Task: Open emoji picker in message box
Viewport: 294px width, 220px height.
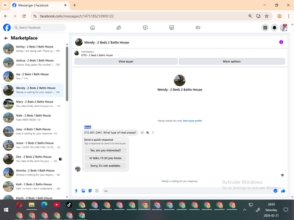Action: [x=275, y=191]
